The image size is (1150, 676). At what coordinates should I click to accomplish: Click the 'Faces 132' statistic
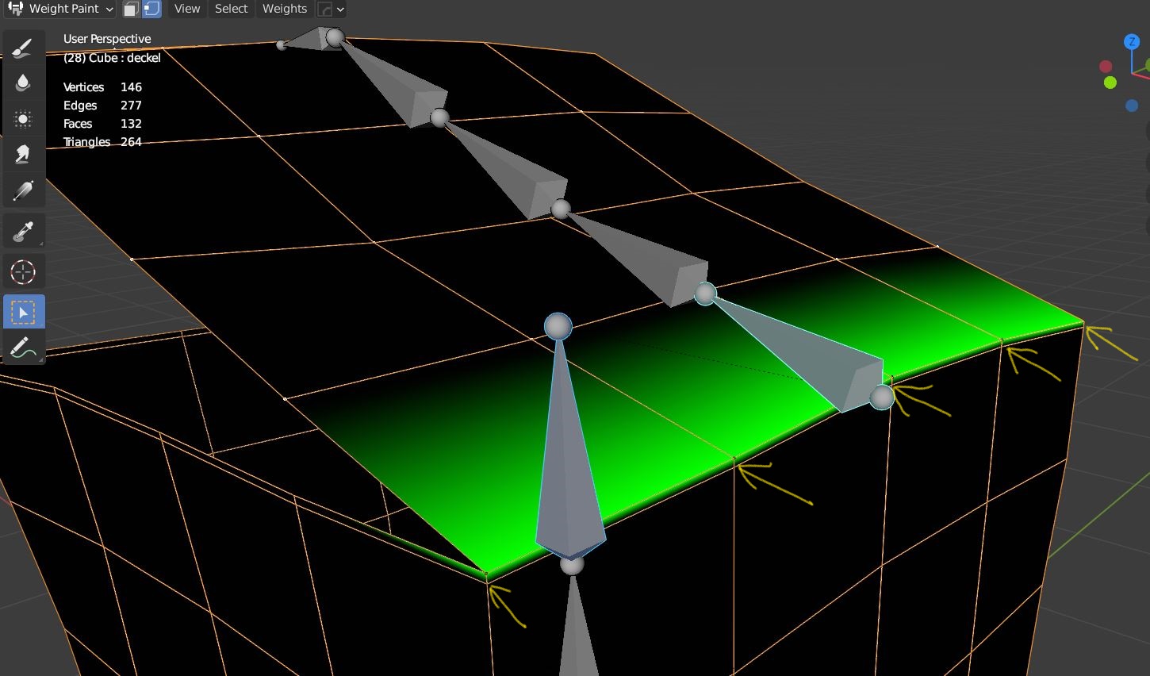tap(102, 124)
